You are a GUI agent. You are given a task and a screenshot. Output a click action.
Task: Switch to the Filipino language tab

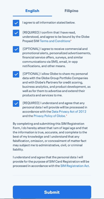pos(72,11)
